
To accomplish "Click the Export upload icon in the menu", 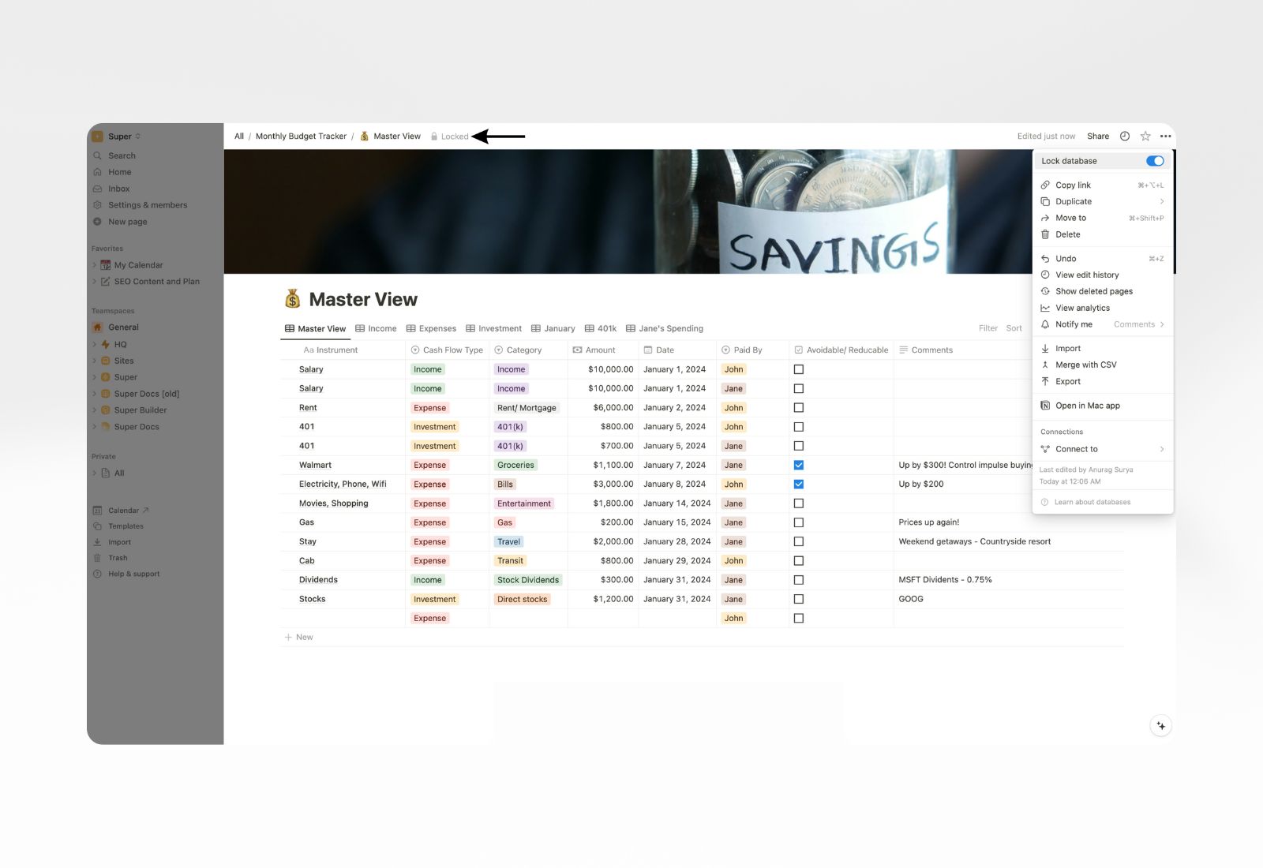I will [x=1045, y=381].
